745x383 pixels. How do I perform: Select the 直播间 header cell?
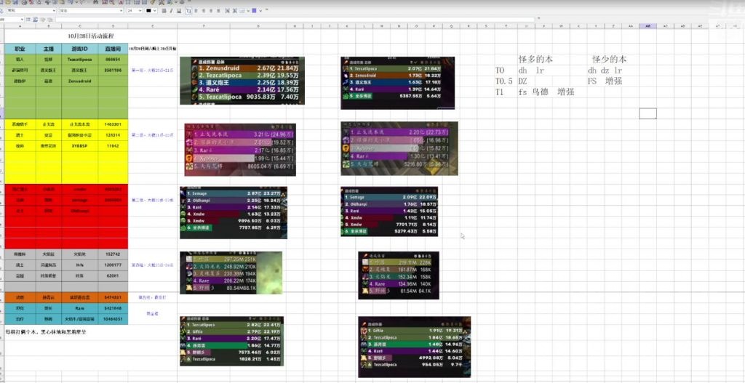(113, 49)
